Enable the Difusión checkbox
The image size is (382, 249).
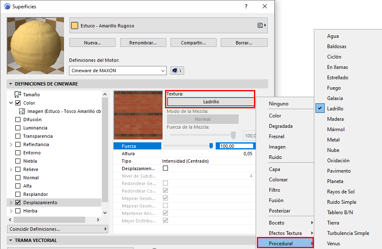(18, 120)
